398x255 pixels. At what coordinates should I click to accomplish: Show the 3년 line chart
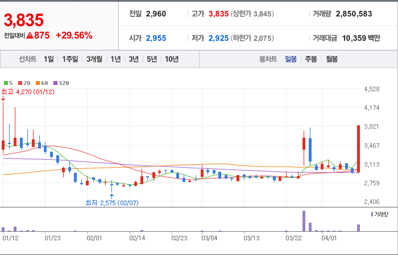point(134,59)
